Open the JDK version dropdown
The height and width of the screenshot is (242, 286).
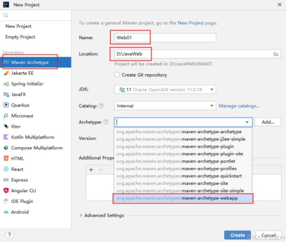click(x=165, y=90)
